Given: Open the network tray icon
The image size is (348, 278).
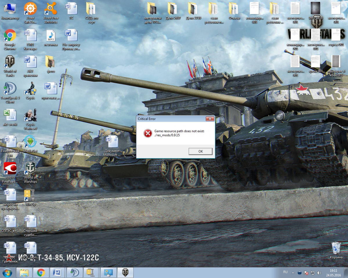Looking at the screenshot, I should pyautogui.click(x=313, y=273).
